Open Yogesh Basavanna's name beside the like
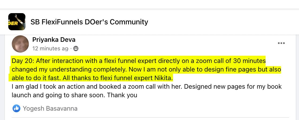This screenshot has height=120, width=299. [x=50, y=108]
